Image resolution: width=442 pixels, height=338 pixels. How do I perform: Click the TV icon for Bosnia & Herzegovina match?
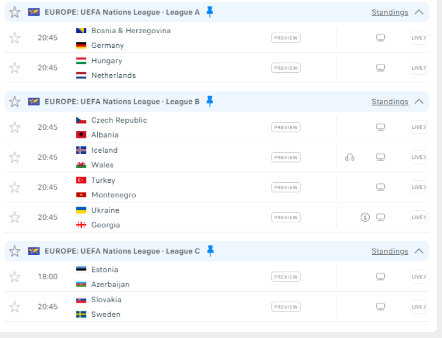380,38
